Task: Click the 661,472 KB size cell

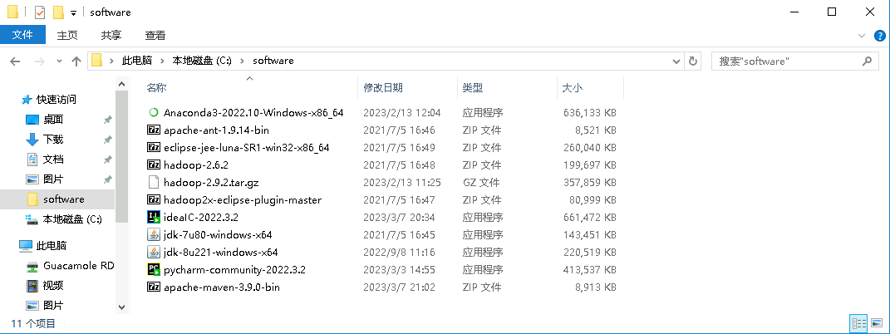Action: (x=590, y=217)
